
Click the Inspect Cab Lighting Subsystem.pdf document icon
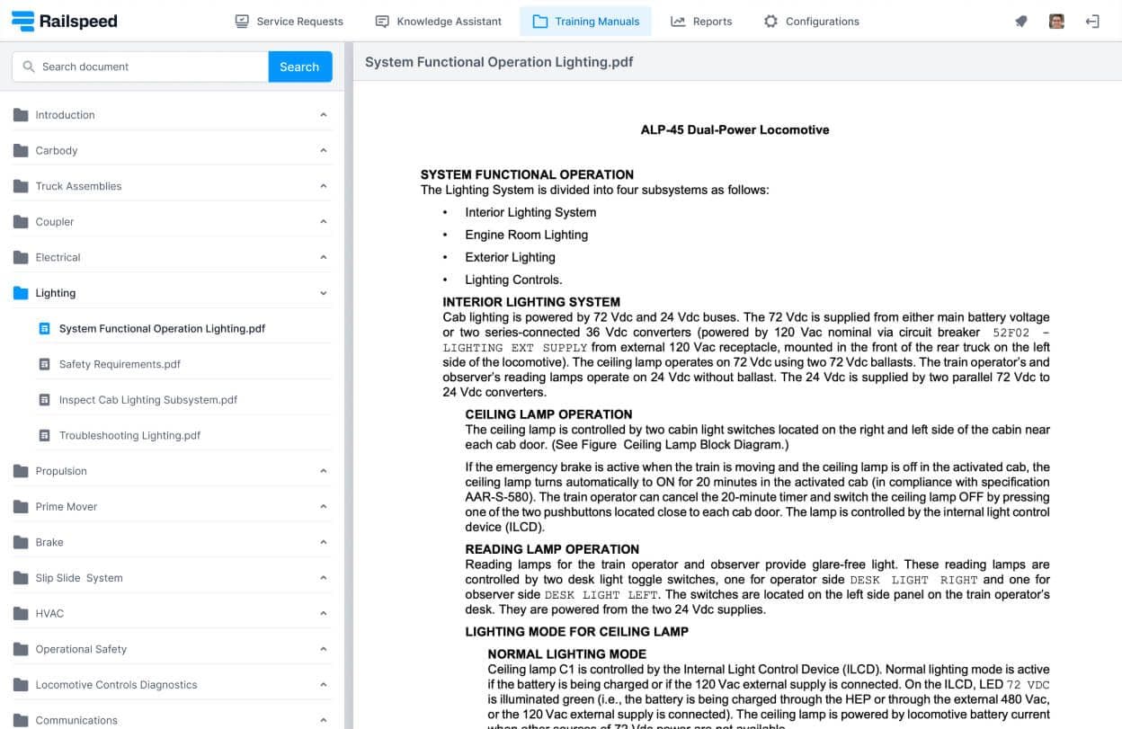click(x=44, y=400)
